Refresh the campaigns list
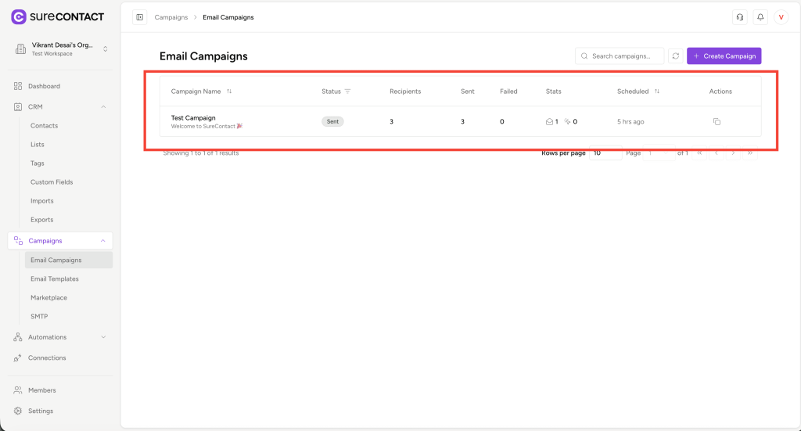Image resolution: width=801 pixels, height=431 pixels. [675, 56]
